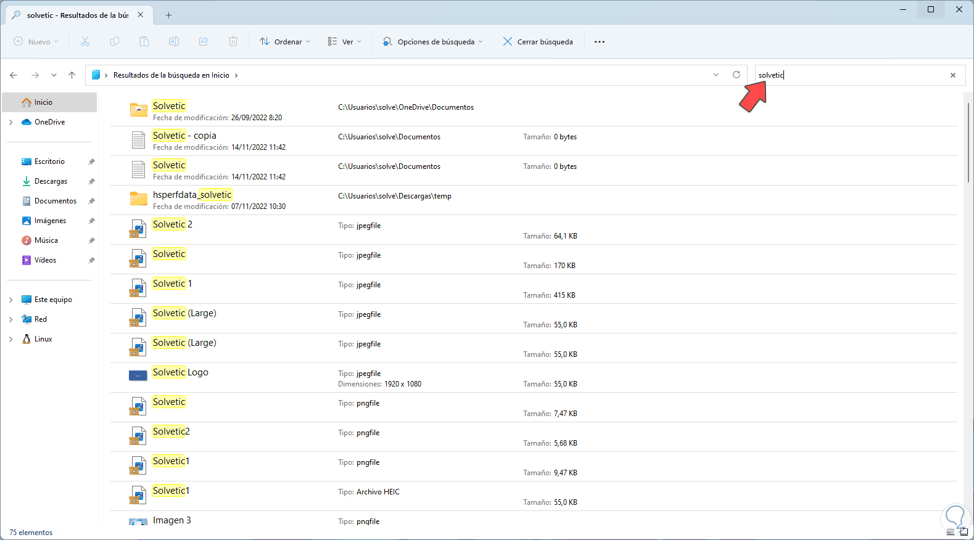Unpin Música using its pin icon

click(x=91, y=240)
